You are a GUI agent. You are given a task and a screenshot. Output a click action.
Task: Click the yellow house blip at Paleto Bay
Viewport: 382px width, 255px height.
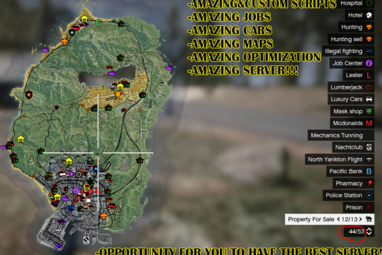point(85,19)
